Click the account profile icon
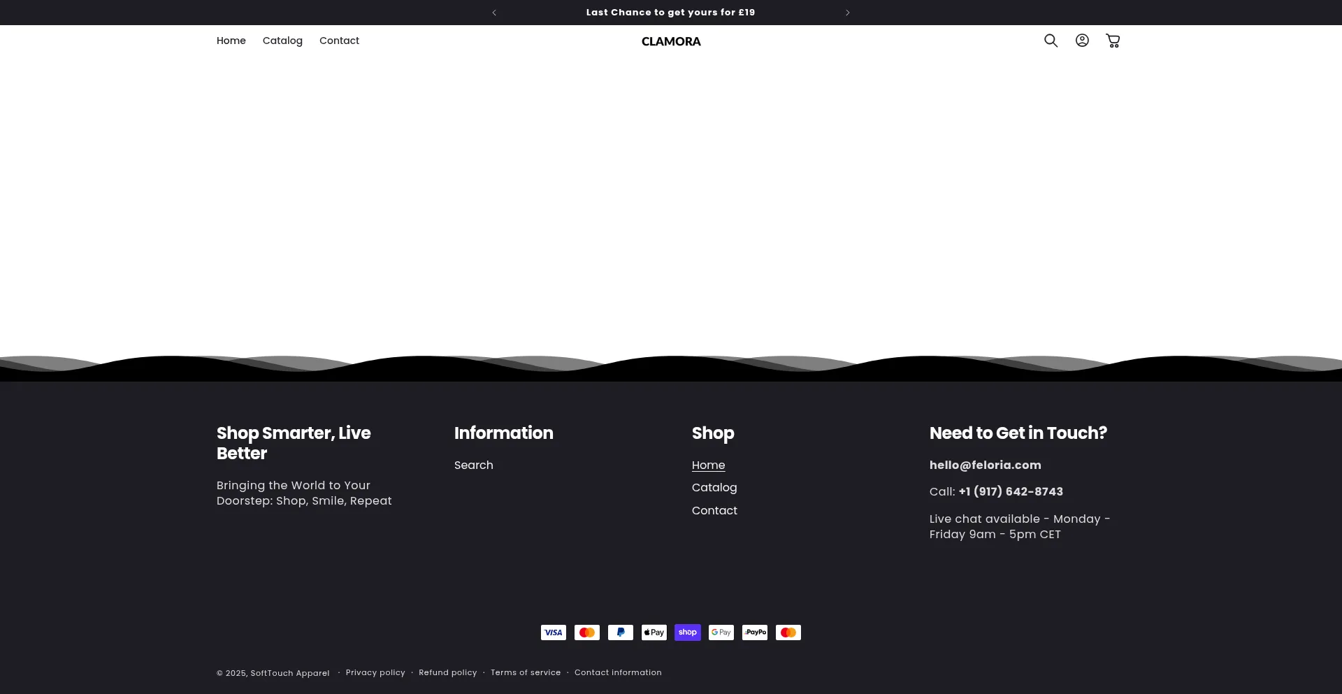Viewport: 1342px width, 694px height. point(1082,41)
